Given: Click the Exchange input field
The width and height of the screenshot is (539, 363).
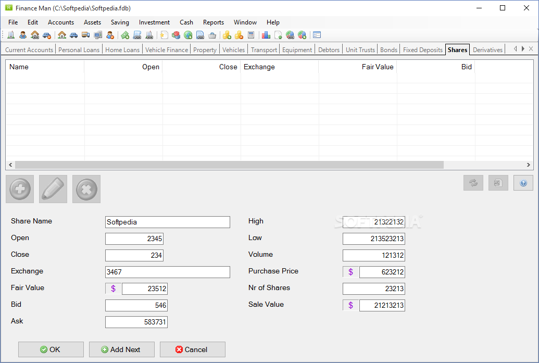Looking at the screenshot, I should point(167,272).
